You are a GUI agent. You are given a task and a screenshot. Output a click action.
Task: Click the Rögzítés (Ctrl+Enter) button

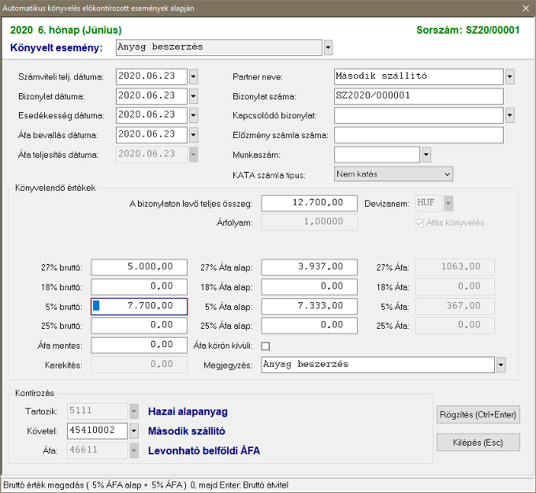tap(478, 414)
